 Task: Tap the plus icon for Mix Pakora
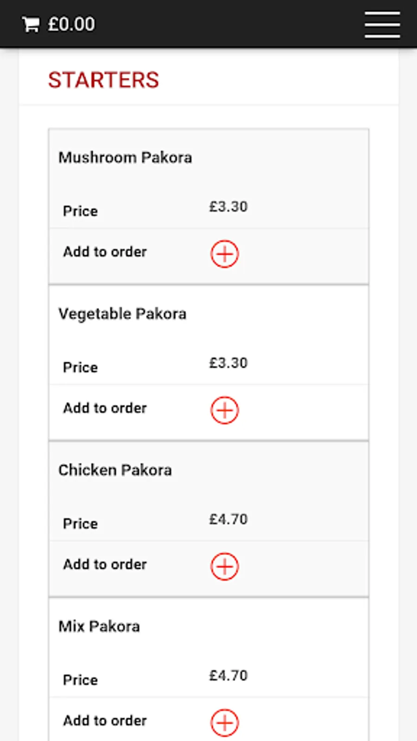tap(225, 722)
